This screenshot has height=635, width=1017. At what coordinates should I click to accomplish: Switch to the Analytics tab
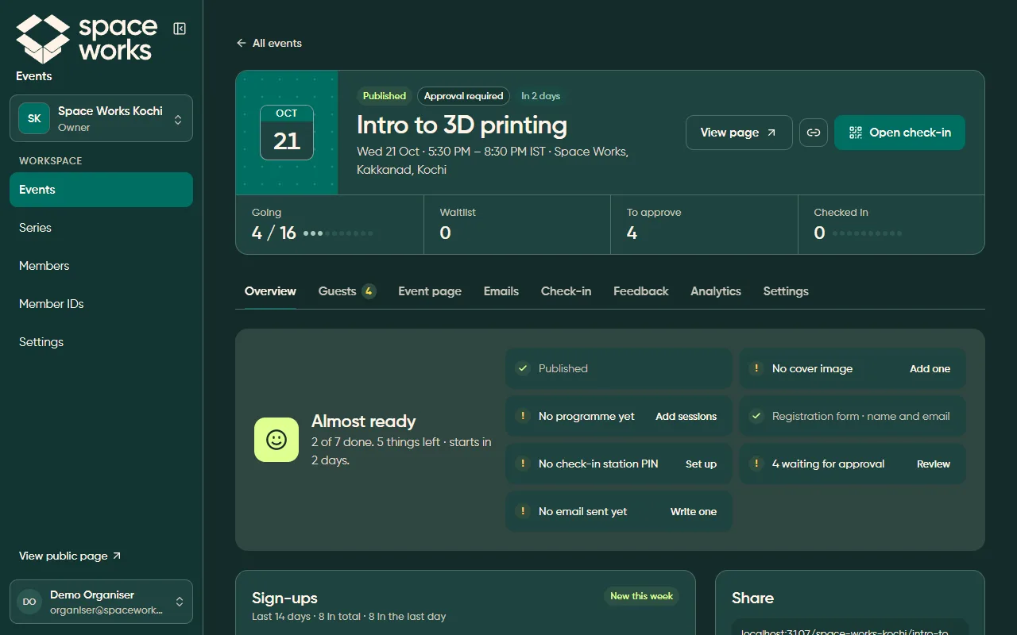[716, 291]
